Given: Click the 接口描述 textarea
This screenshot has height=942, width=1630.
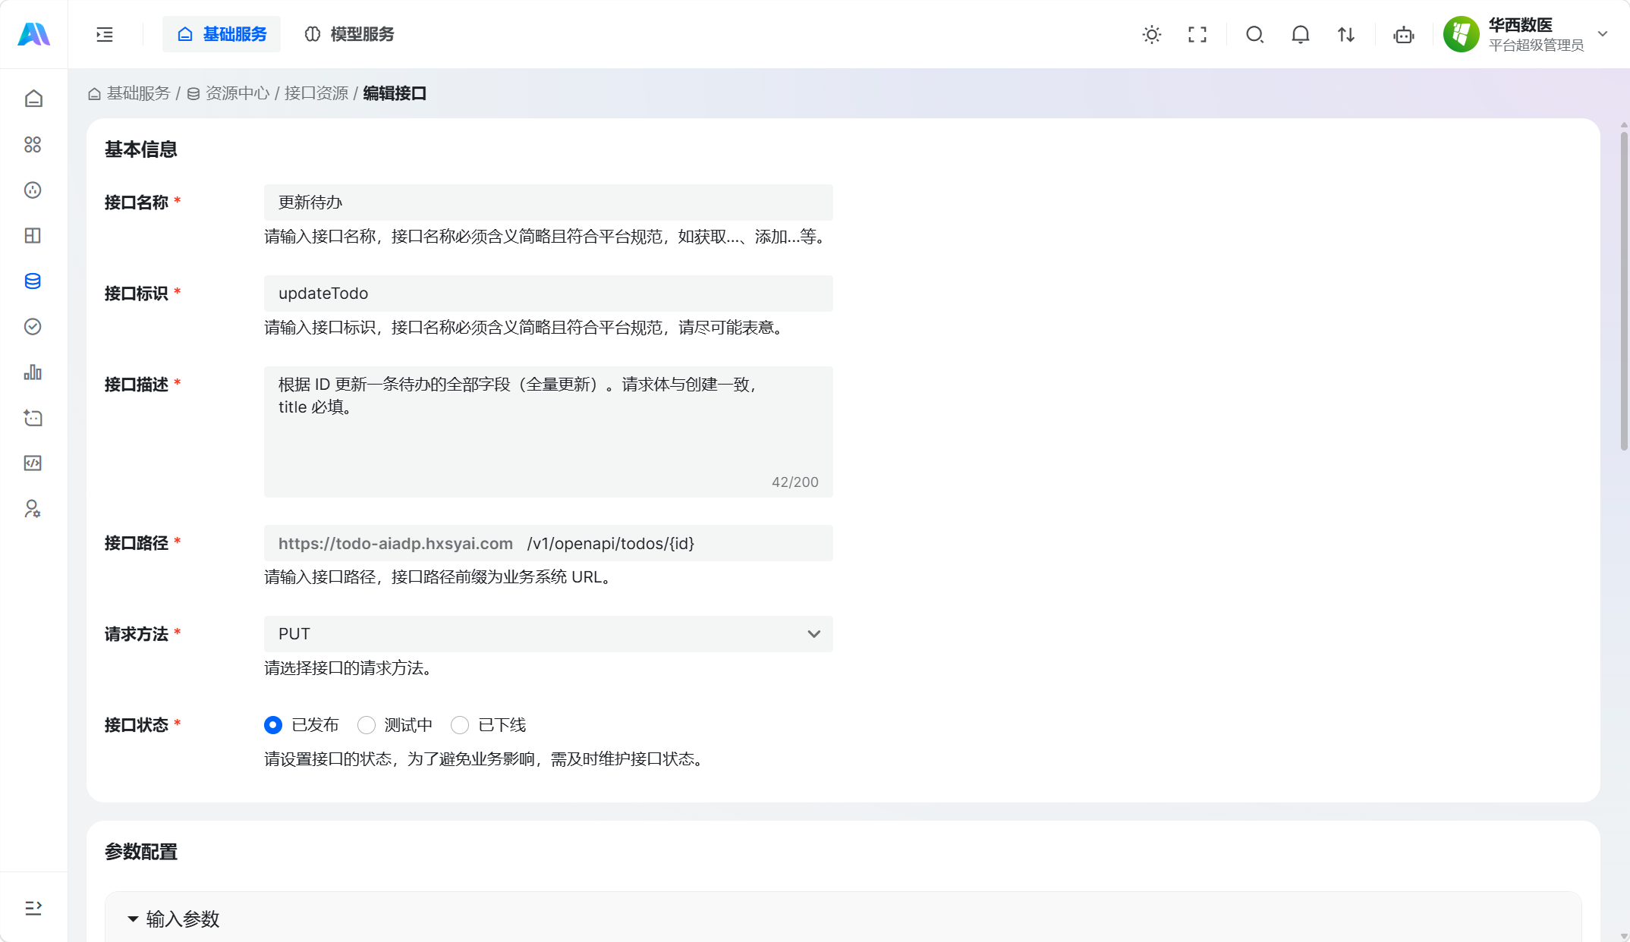Looking at the screenshot, I should pos(549,432).
